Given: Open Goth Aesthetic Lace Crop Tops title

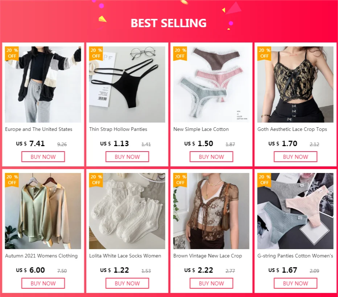Looking at the screenshot, I should pos(292,129).
